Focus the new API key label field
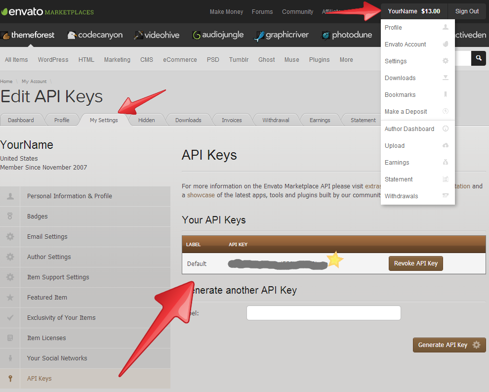The width and height of the screenshot is (489, 392). (x=324, y=313)
